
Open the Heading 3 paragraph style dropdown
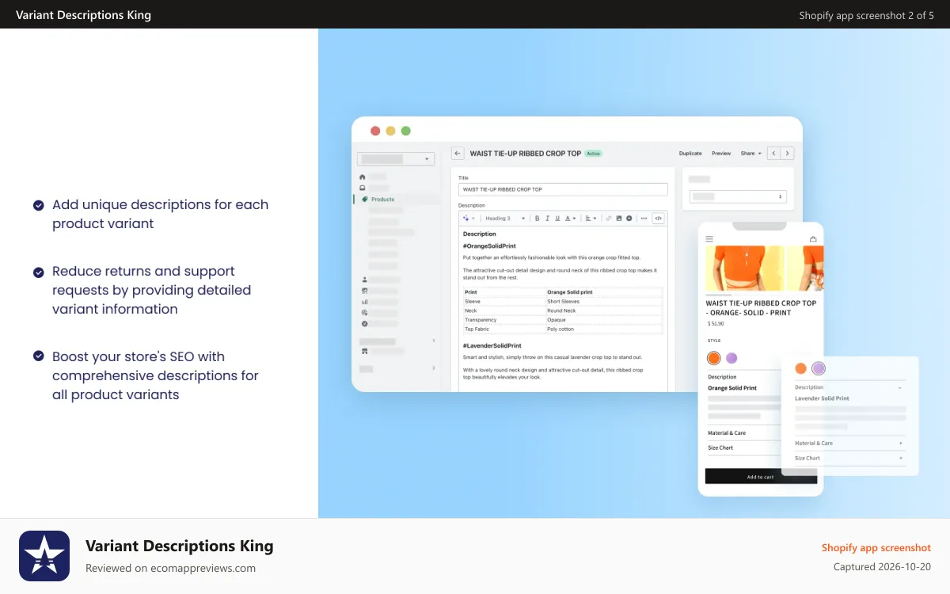(x=505, y=219)
